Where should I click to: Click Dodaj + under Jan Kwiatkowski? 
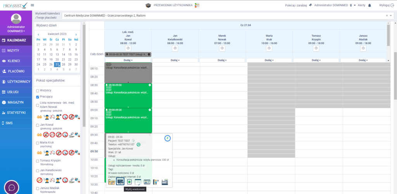click(175, 60)
